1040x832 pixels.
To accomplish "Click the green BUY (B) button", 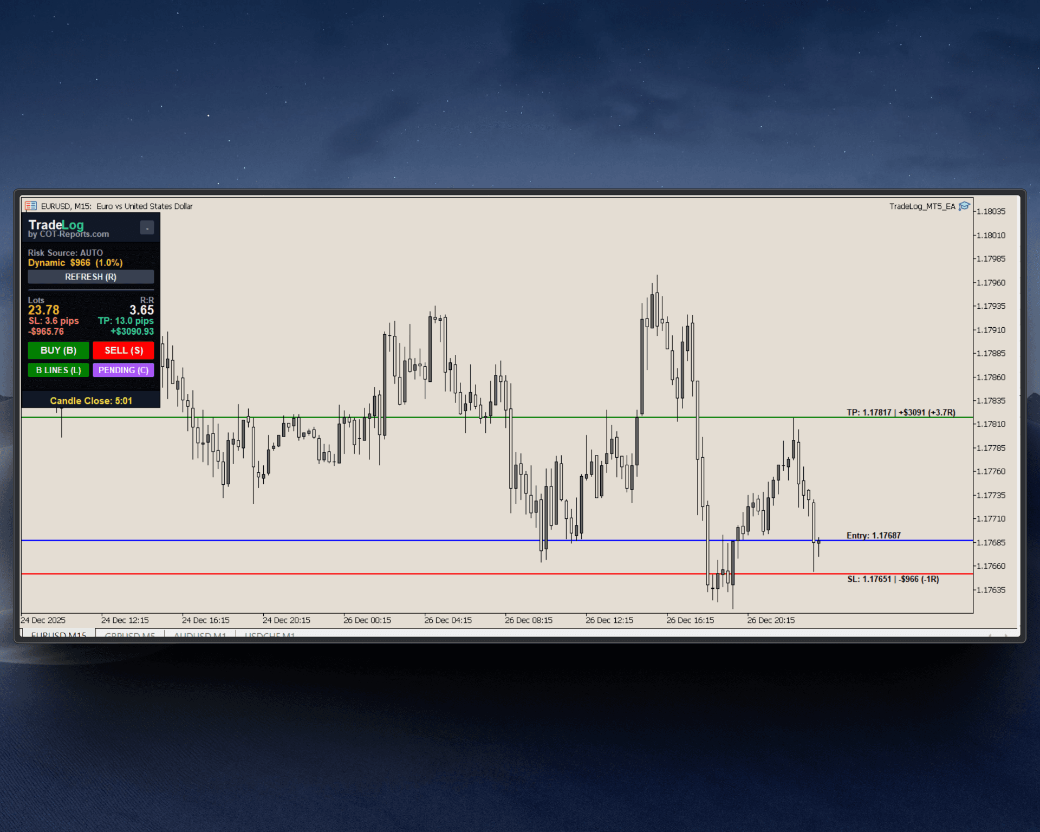I will click(58, 350).
